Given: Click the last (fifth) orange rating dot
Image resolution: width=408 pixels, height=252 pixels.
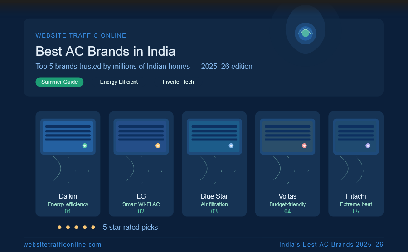Looking at the screenshot, I should pos(93,227).
